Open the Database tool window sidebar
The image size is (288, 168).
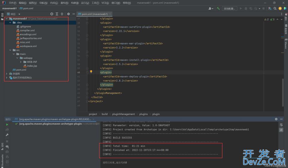pyautogui.click(x=286, y=29)
